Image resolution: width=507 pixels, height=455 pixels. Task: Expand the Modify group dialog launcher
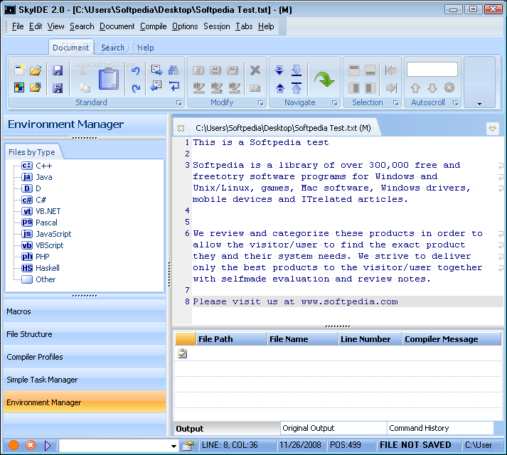(261, 103)
